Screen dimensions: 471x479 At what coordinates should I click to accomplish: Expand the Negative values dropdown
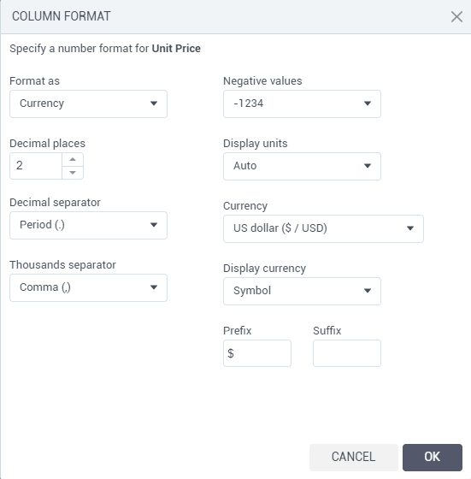pos(302,103)
